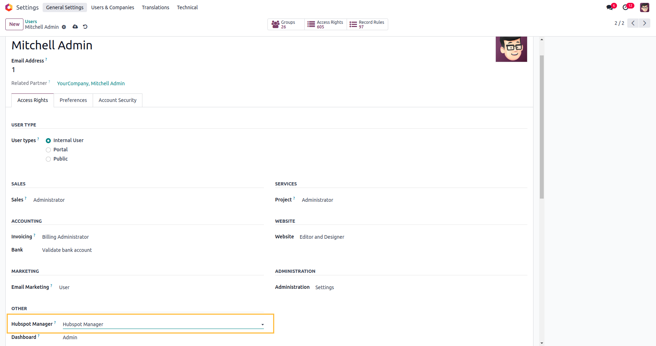Click the Settings app title
The width and height of the screenshot is (656, 346).
27,7
